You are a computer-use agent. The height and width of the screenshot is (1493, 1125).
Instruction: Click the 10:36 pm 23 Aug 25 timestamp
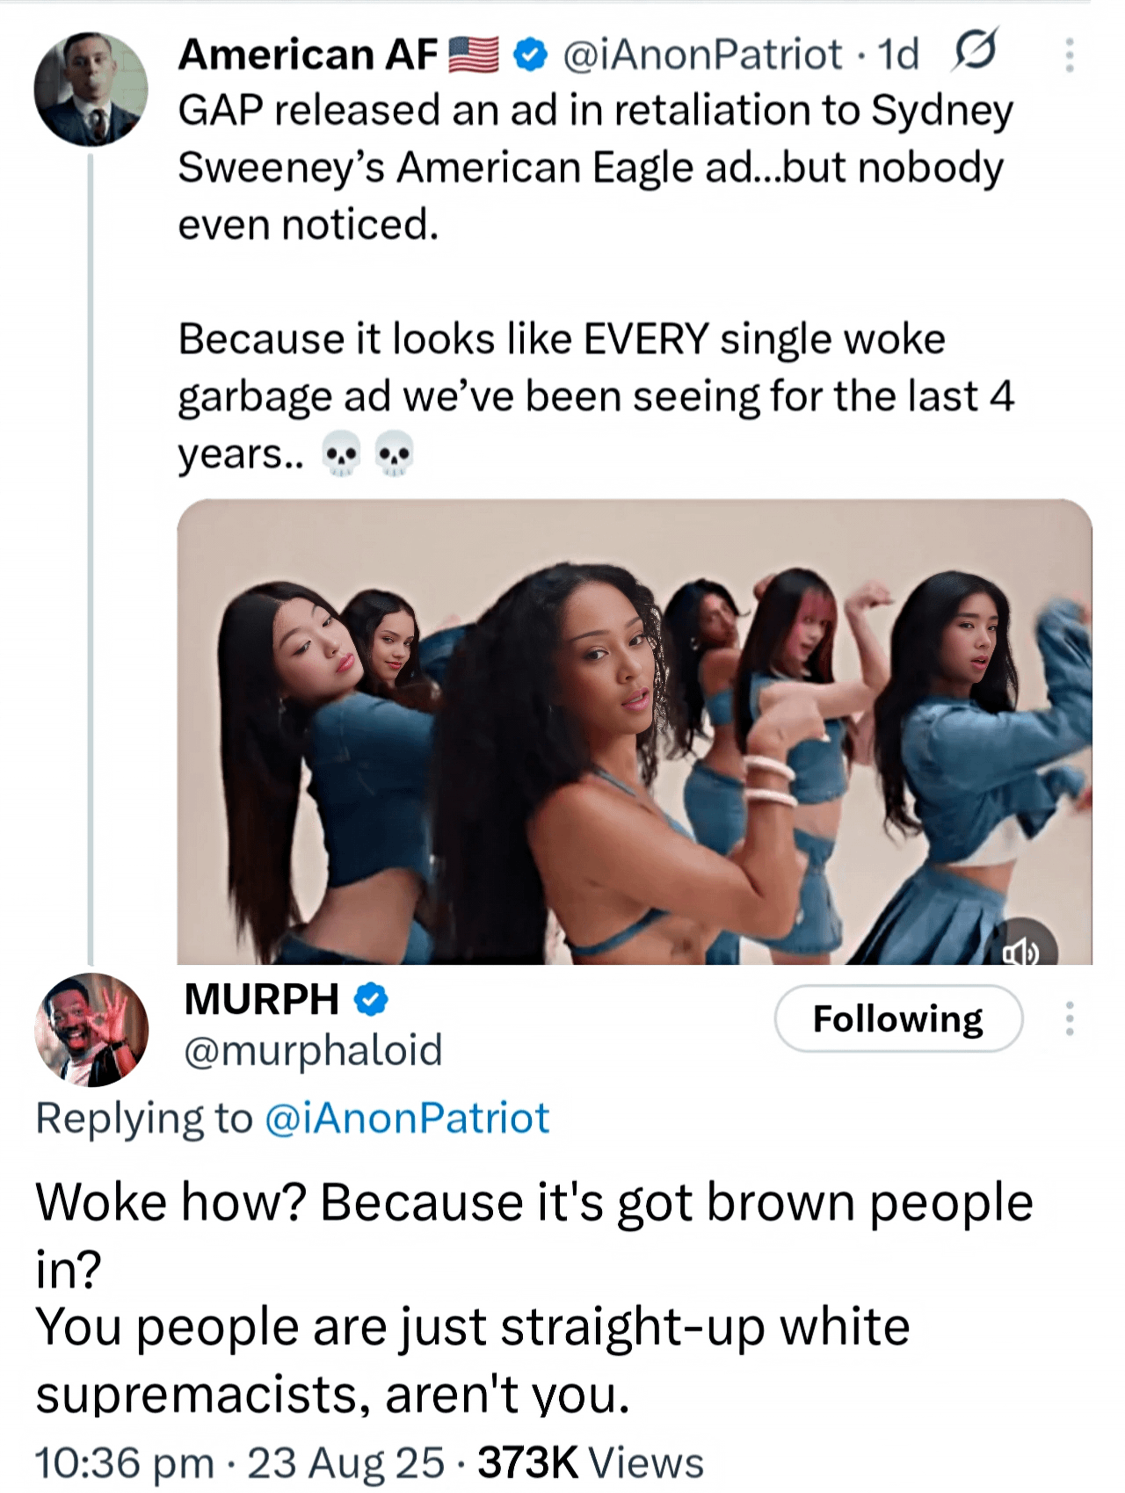(x=240, y=1463)
